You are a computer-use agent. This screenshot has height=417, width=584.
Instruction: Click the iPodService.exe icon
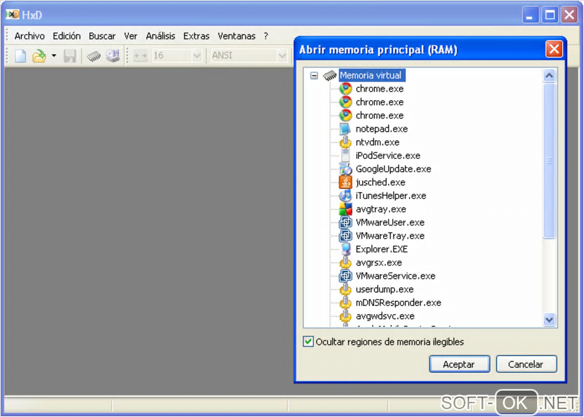coord(345,156)
